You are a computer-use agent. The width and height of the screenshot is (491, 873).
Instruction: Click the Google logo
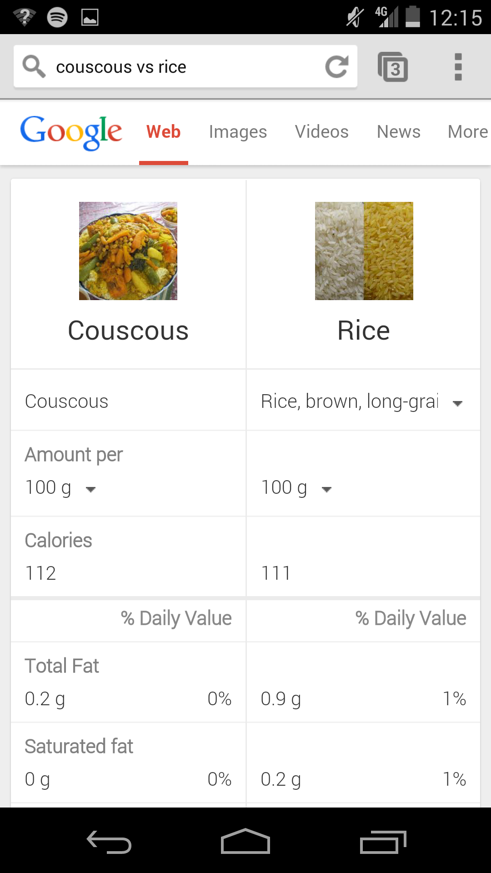(x=71, y=132)
